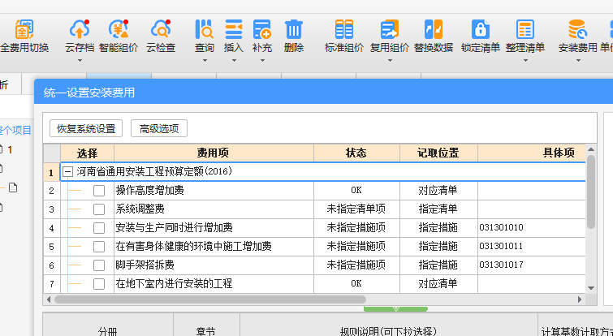613x336 pixels.
Task: Open the 云存档 cloud save icon
Action: (x=80, y=29)
